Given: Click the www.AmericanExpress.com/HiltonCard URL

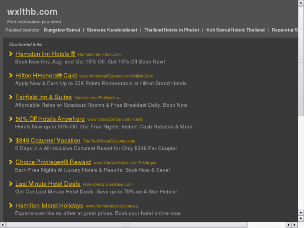Looking at the screenshot, I should point(116,76).
